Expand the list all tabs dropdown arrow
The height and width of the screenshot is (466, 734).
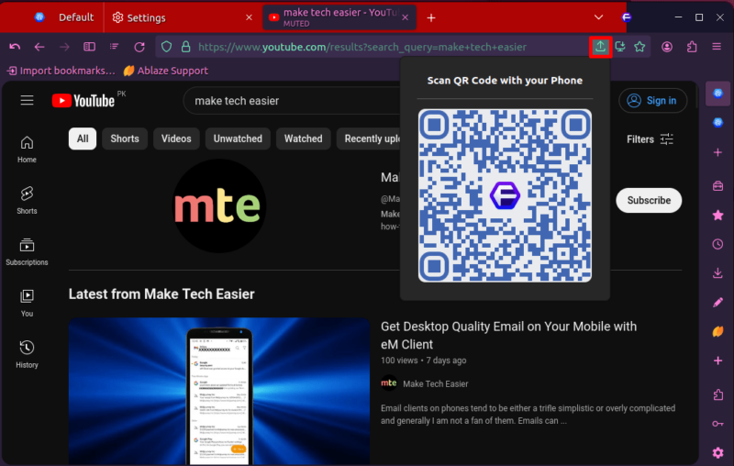pos(599,17)
